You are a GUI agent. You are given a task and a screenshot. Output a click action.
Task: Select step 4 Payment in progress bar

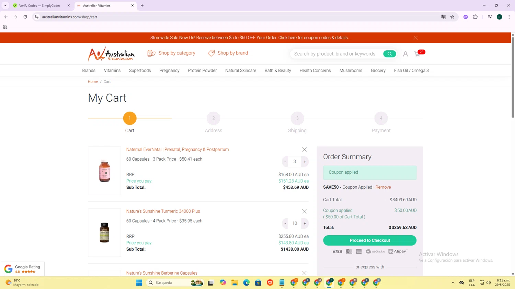381,118
